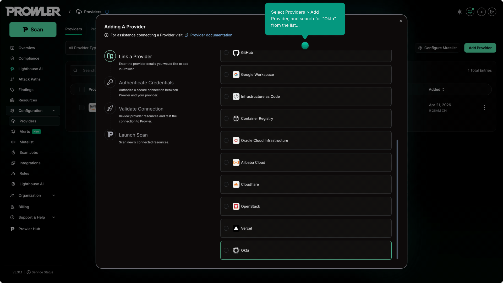This screenshot has height=283, width=503.
Task: Click the Oracle Cloud logo icon
Action: (x=236, y=141)
